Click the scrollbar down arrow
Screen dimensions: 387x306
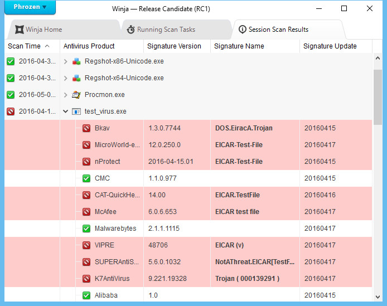pos(378,297)
